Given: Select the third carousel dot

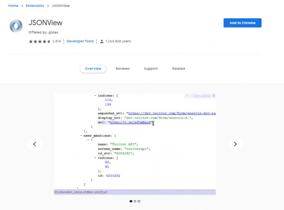Looking at the screenshot, I should [x=139, y=201].
